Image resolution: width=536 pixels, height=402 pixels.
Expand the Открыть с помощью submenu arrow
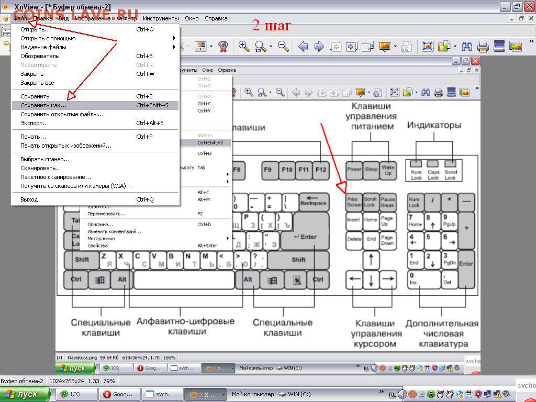174,38
